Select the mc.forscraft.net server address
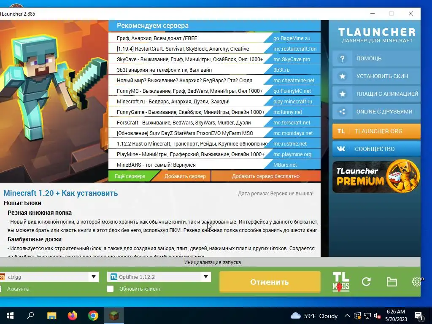Screen dimensions: 432x324 [292, 123]
